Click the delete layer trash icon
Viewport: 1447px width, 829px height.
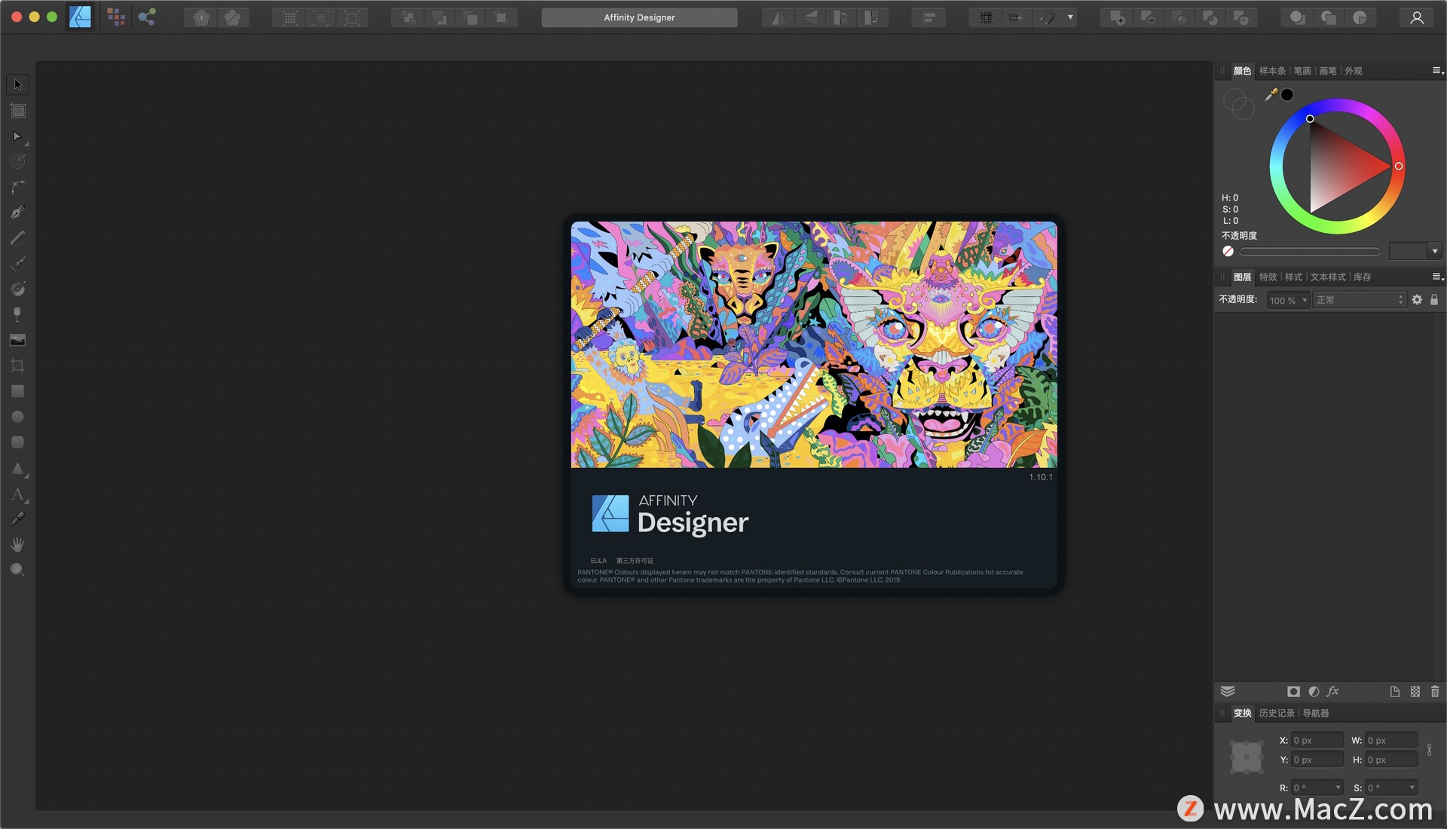[x=1435, y=691]
